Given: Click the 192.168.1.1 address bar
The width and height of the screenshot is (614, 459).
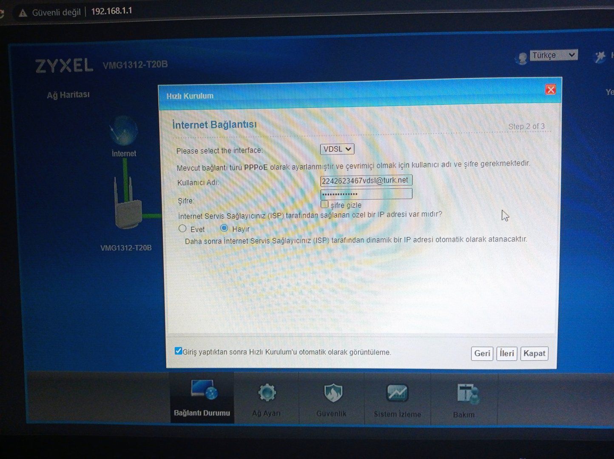Looking at the screenshot, I should point(111,11).
